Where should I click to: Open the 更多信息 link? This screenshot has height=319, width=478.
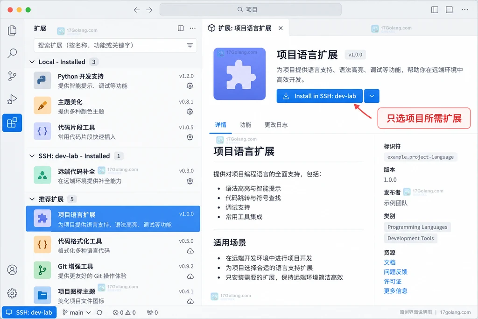(x=396, y=291)
